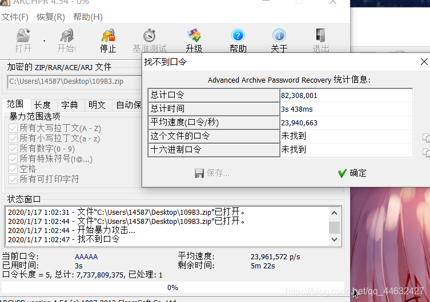Toggle 所有特殊符号(!@...) checkbox

13,159
